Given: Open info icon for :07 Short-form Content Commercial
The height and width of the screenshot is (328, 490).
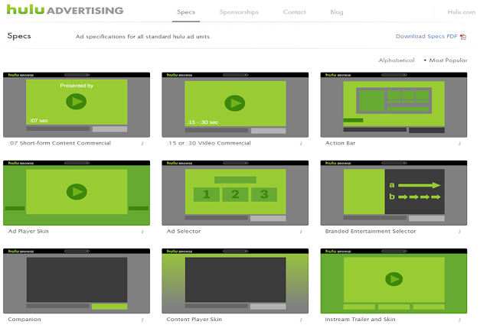Looking at the screenshot, I should coord(142,143).
